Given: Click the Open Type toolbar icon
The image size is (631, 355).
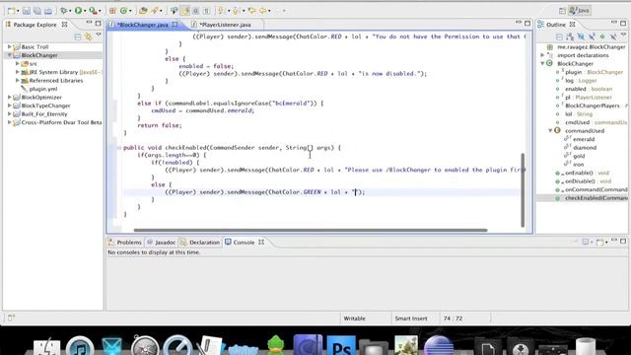Looking at the screenshot, I should [x=143, y=11].
